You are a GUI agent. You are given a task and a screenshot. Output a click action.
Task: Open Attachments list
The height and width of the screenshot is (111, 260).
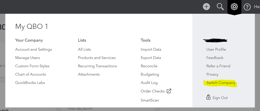tap(89, 74)
